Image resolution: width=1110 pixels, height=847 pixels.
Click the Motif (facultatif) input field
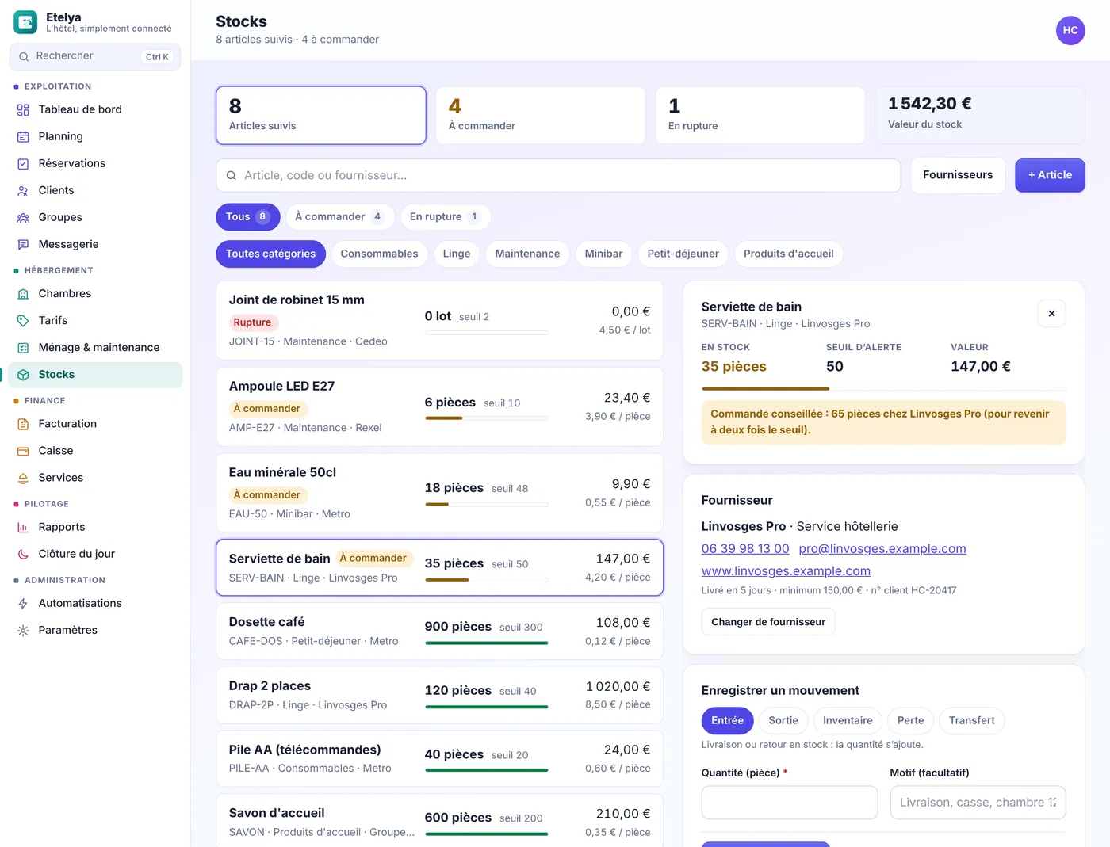click(978, 803)
